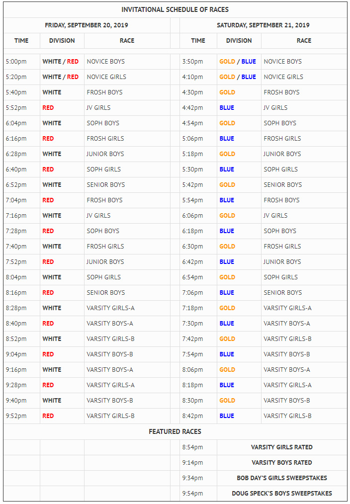
Task: Click the 8:40pm time cell
Action: coord(22,324)
